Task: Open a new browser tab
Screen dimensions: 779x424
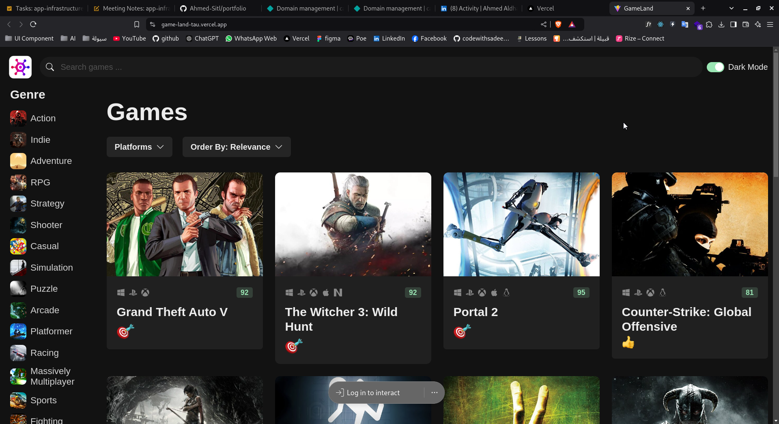Action: tap(703, 8)
